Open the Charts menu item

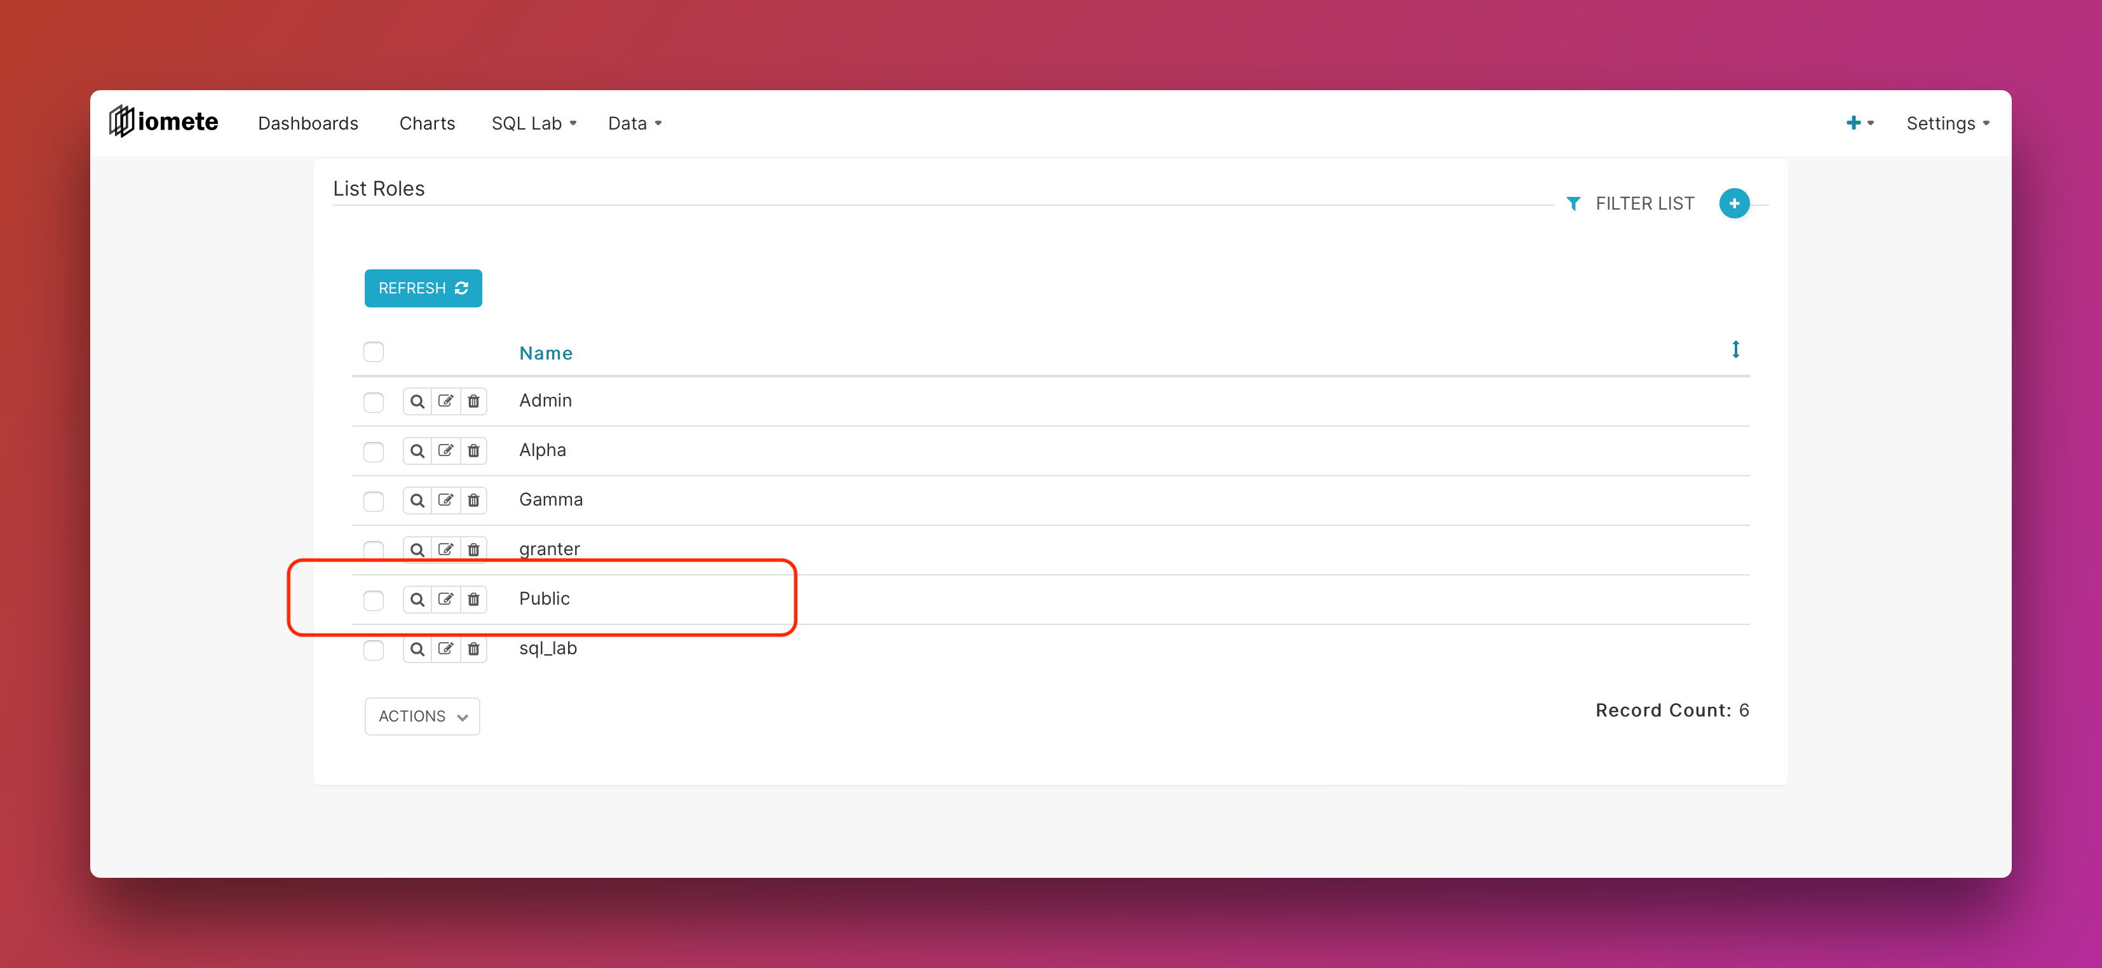click(427, 123)
